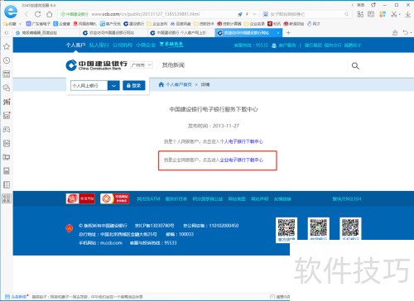Expand the address bar dropdown chevron

coord(254,14)
